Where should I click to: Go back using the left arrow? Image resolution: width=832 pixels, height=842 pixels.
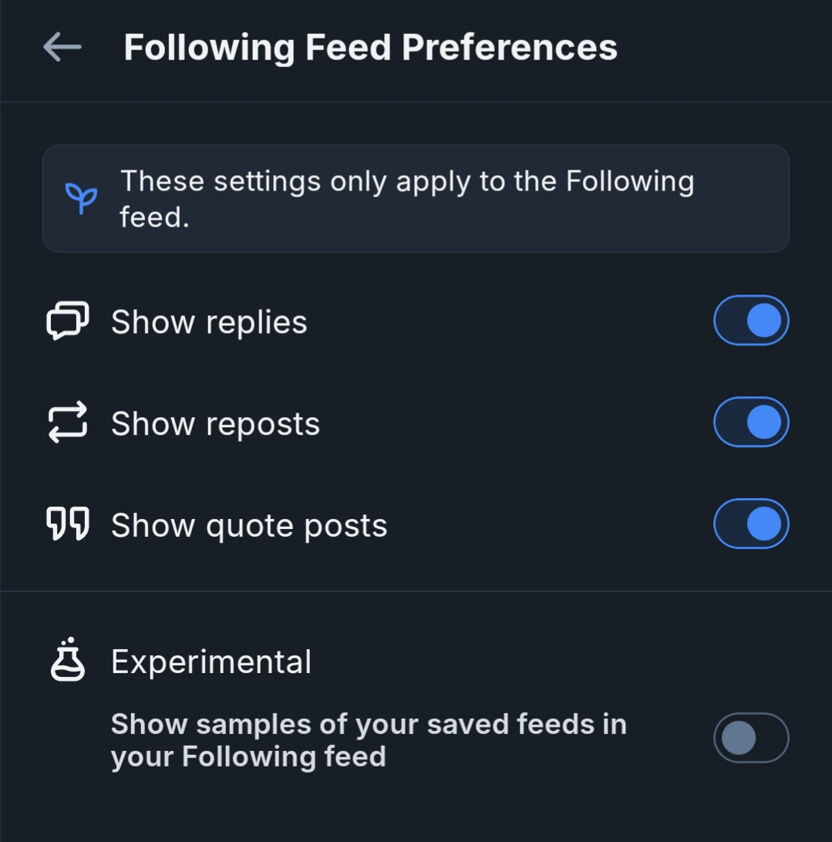(x=62, y=47)
